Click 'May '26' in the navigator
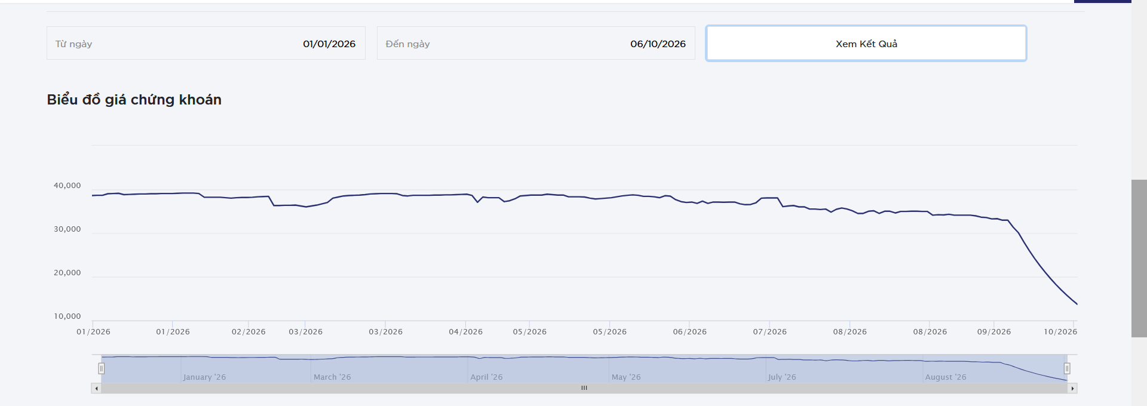 click(626, 377)
